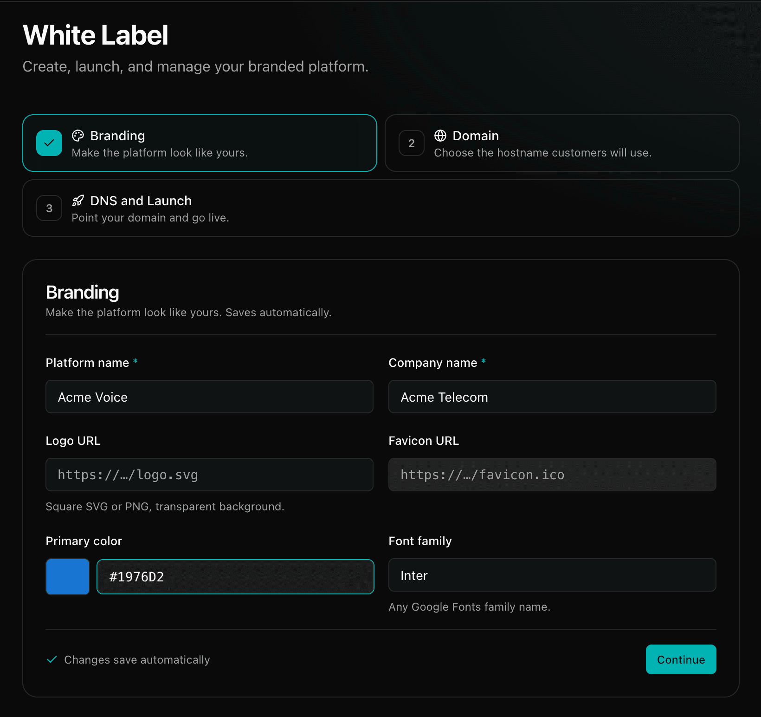Click the step 3 number badge
Viewport: 761px width, 717px height.
[x=49, y=208]
